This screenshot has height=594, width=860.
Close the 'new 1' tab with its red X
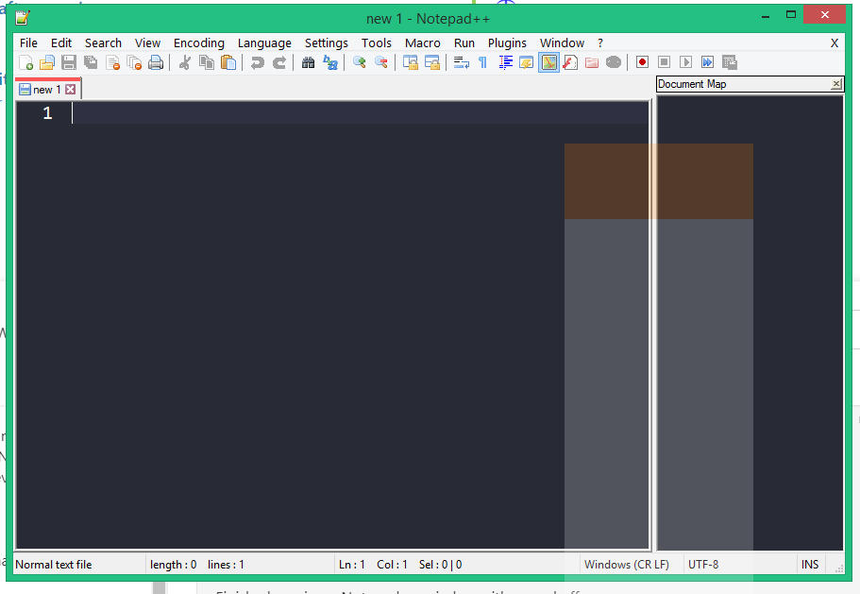tap(71, 90)
